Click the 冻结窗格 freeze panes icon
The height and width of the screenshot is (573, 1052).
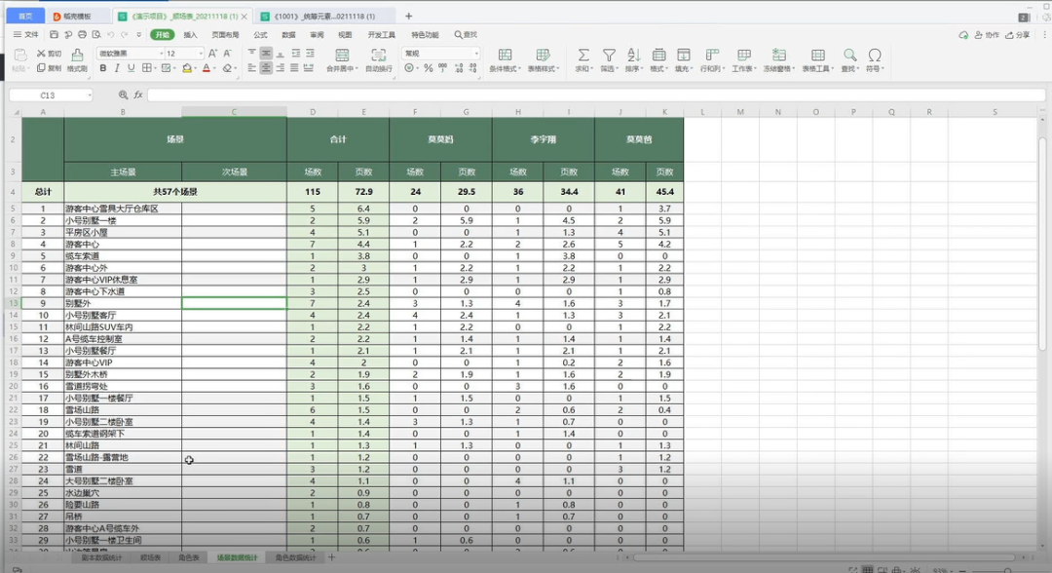tap(778, 55)
